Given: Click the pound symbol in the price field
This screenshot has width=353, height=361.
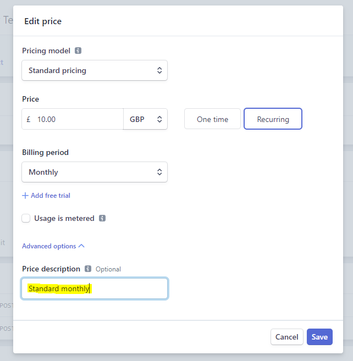Looking at the screenshot, I should [x=29, y=119].
